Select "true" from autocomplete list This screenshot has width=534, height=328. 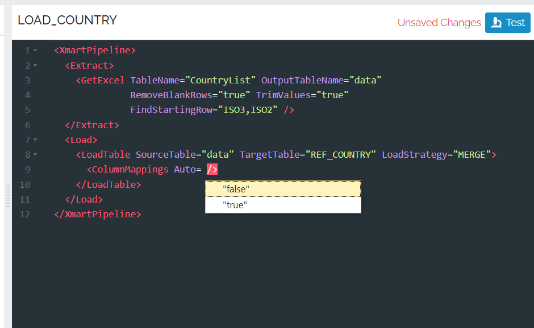(283, 205)
